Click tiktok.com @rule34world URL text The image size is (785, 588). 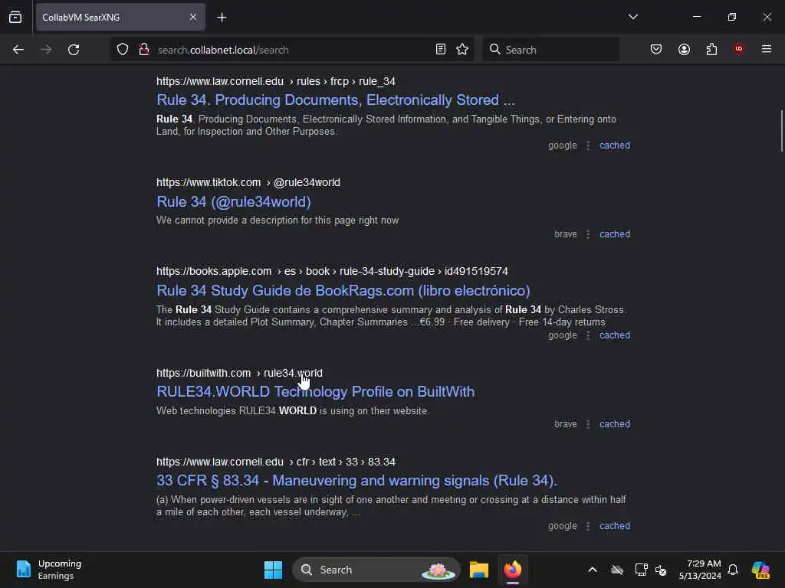248,182
